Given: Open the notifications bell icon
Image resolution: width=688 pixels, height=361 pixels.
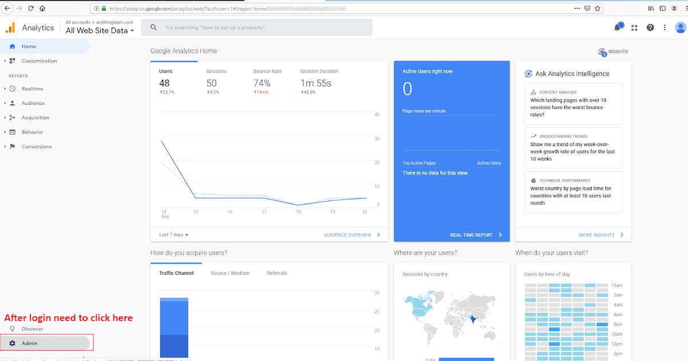Looking at the screenshot, I should click(618, 27).
